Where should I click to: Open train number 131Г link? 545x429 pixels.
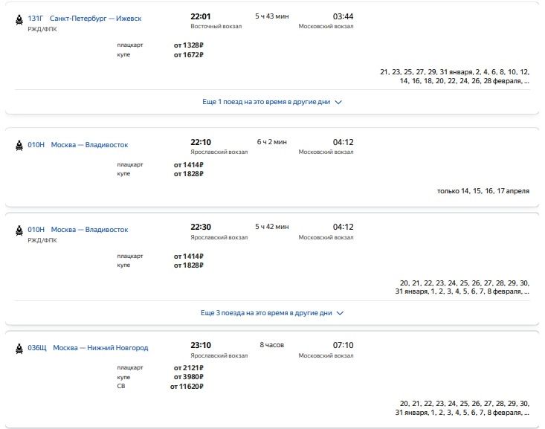coord(36,18)
